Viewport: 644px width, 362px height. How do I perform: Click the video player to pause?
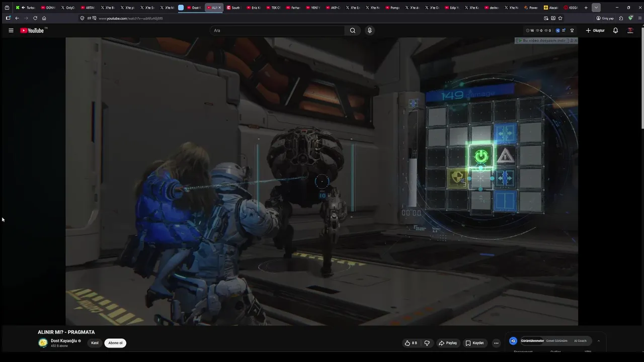coord(322,181)
